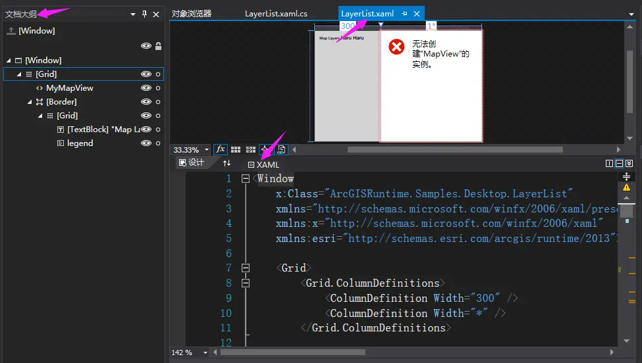The height and width of the screenshot is (363, 642).
Task: Switch to vertical split view
Action: (609, 164)
